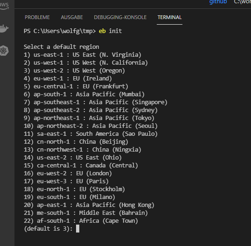
Task: Click the sa-east-1 Sao Paulo line
Action: [x=91, y=134]
